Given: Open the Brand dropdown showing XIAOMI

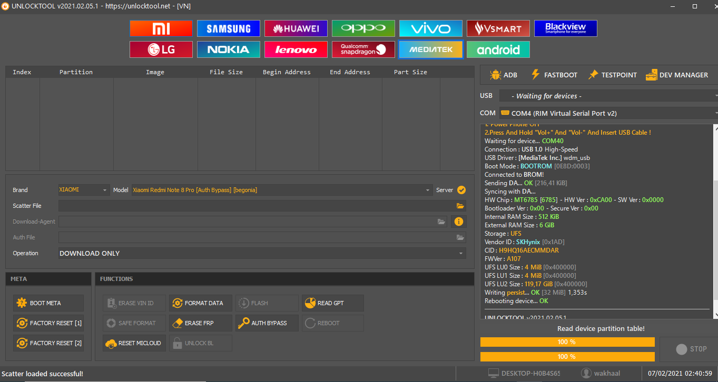Looking at the screenshot, I should pyautogui.click(x=84, y=190).
